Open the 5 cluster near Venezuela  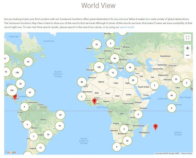pyautogui.click(x=24, y=107)
